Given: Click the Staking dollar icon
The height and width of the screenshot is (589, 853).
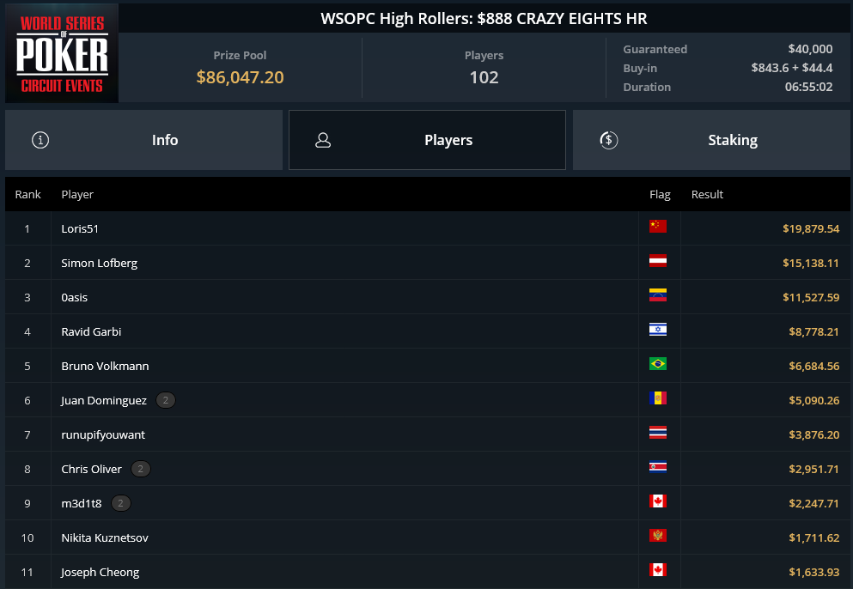Looking at the screenshot, I should pyautogui.click(x=609, y=140).
